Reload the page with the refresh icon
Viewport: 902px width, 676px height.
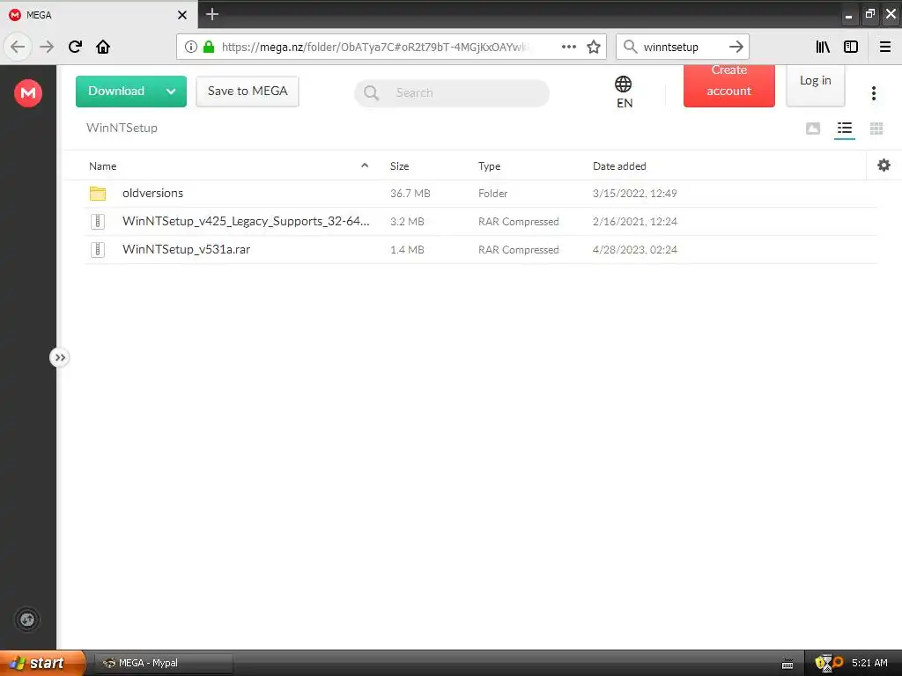click(75, 47)
